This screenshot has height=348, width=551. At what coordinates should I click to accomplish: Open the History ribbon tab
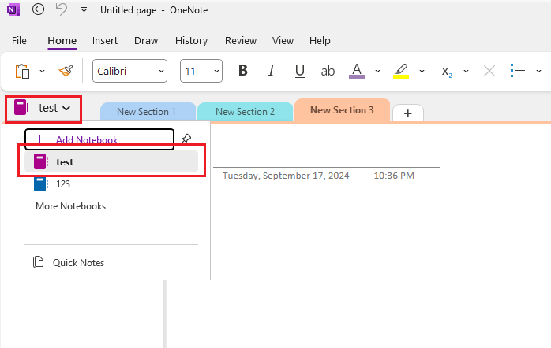click(x=191, y=41)
